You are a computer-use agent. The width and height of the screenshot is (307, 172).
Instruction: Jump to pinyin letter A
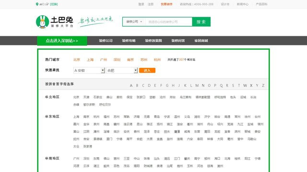point(131,86)
